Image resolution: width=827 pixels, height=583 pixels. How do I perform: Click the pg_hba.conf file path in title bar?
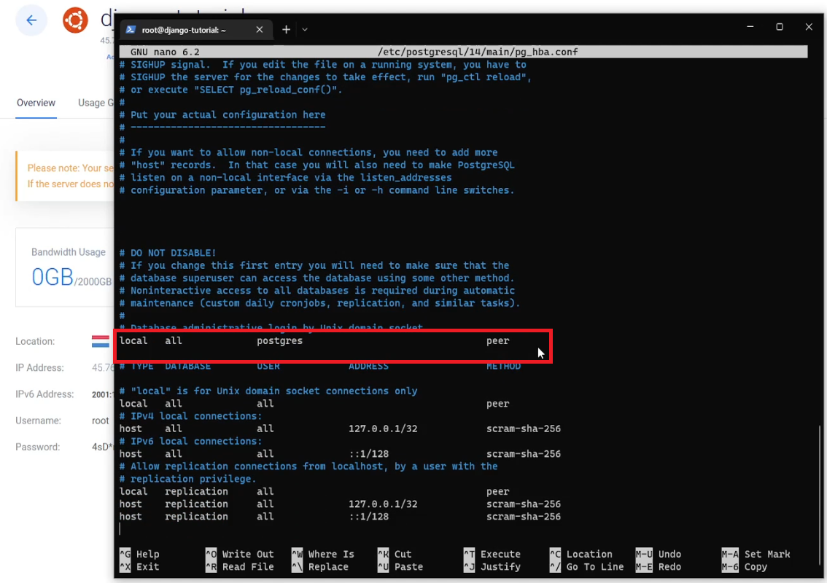[x=478, y=52]
